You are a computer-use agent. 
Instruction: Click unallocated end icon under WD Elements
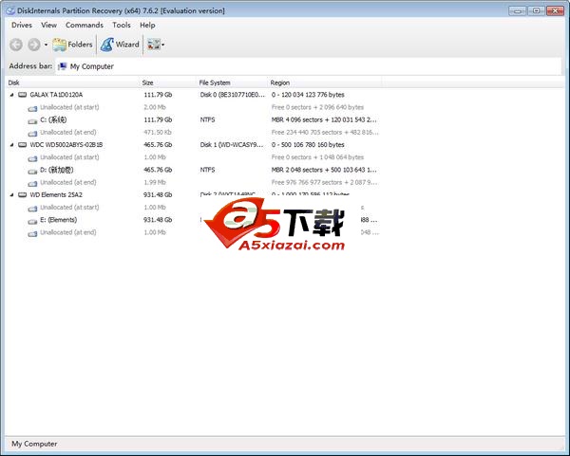pyautogui.click(x=32, y=233)
